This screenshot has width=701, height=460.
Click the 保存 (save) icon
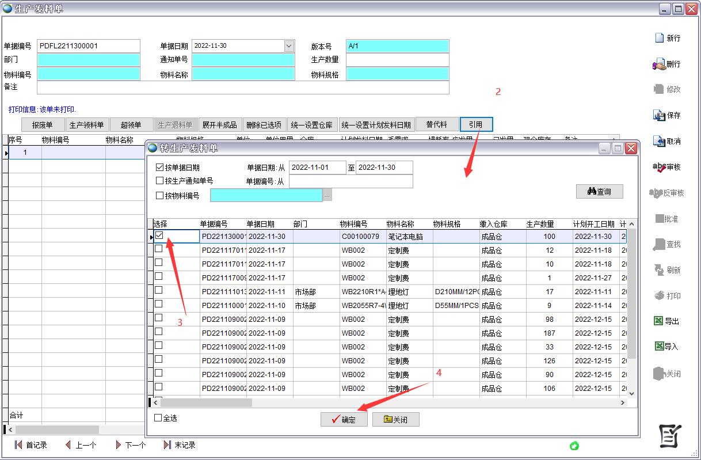[x=660, y=115]
